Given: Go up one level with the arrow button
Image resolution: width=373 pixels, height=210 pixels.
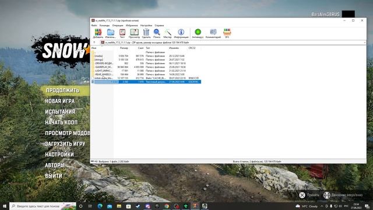Looking at the screenshot, I should 94,43.
